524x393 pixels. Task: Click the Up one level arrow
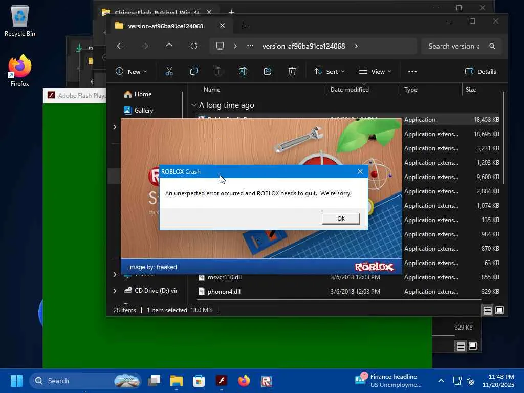pos(169,46)
